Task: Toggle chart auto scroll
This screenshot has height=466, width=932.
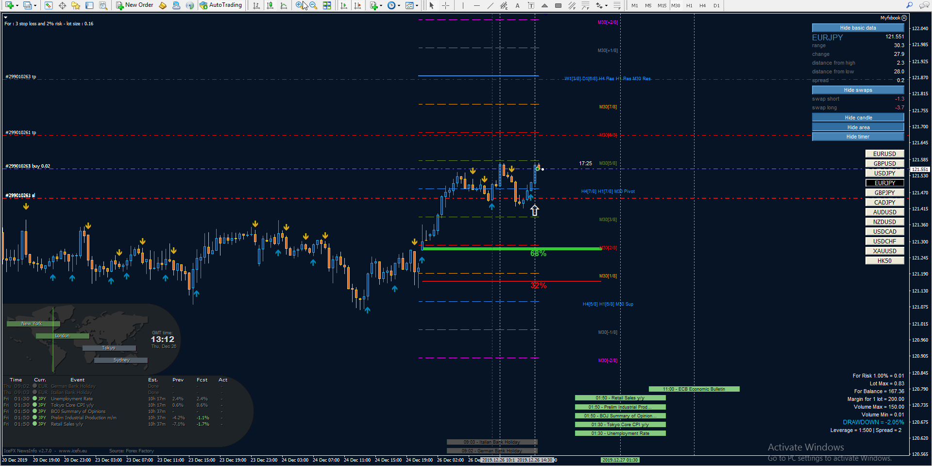Action: pos(344,5)
